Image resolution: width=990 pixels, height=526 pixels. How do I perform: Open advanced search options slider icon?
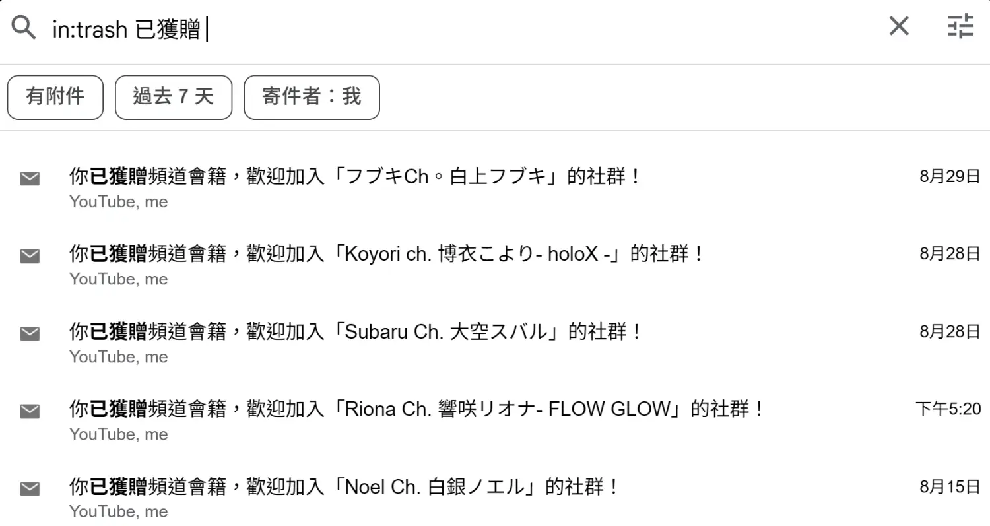click(960, 26)
